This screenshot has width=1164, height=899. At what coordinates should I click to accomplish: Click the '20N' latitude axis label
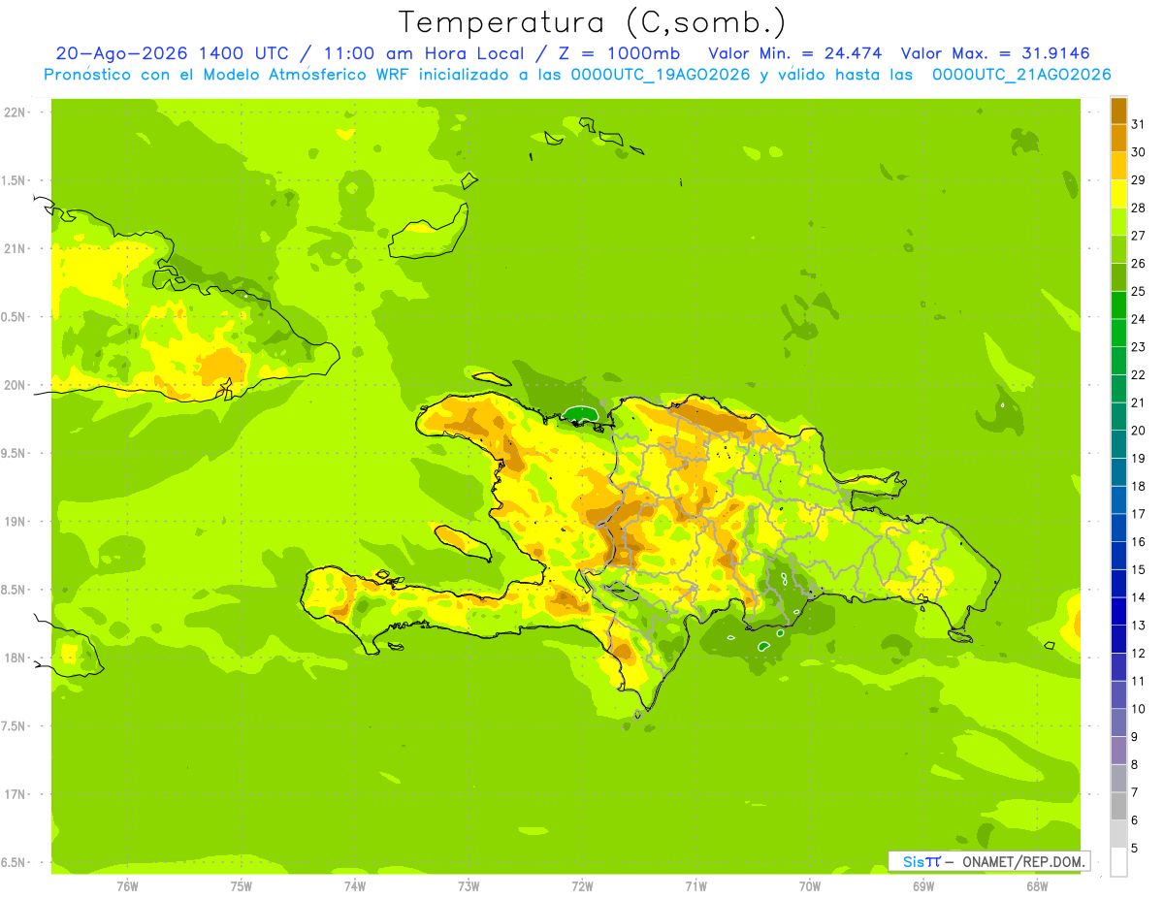point(16,385)
